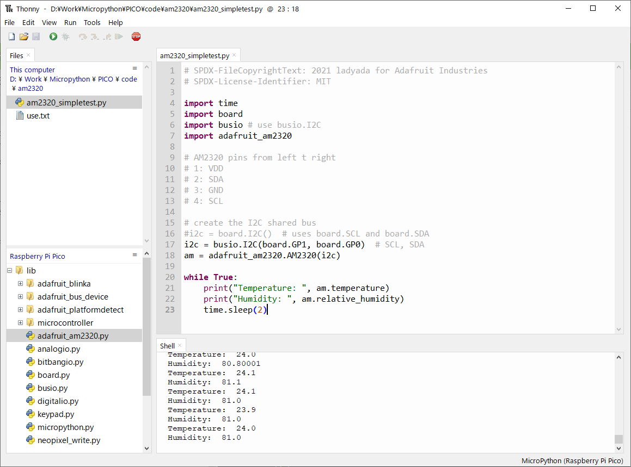
Task: Select the Step over debug icon
Action: pos(82,36)
